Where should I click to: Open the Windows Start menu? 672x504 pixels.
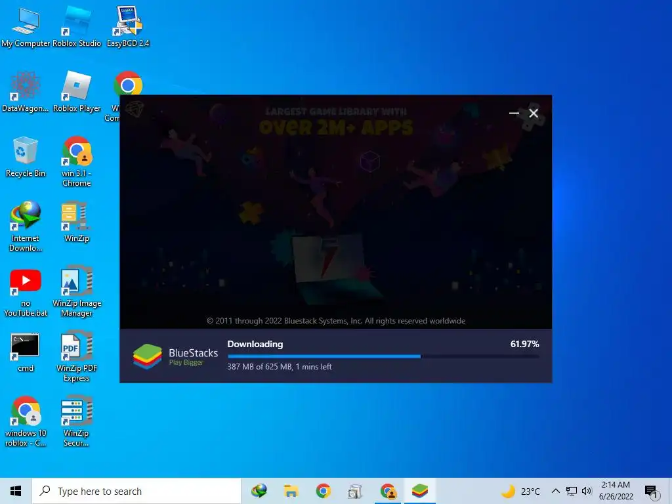point(16,491)
